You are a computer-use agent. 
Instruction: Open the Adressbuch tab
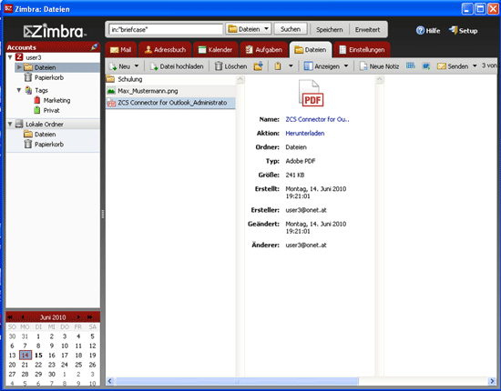pyautogui.click(x=165, y=50)
